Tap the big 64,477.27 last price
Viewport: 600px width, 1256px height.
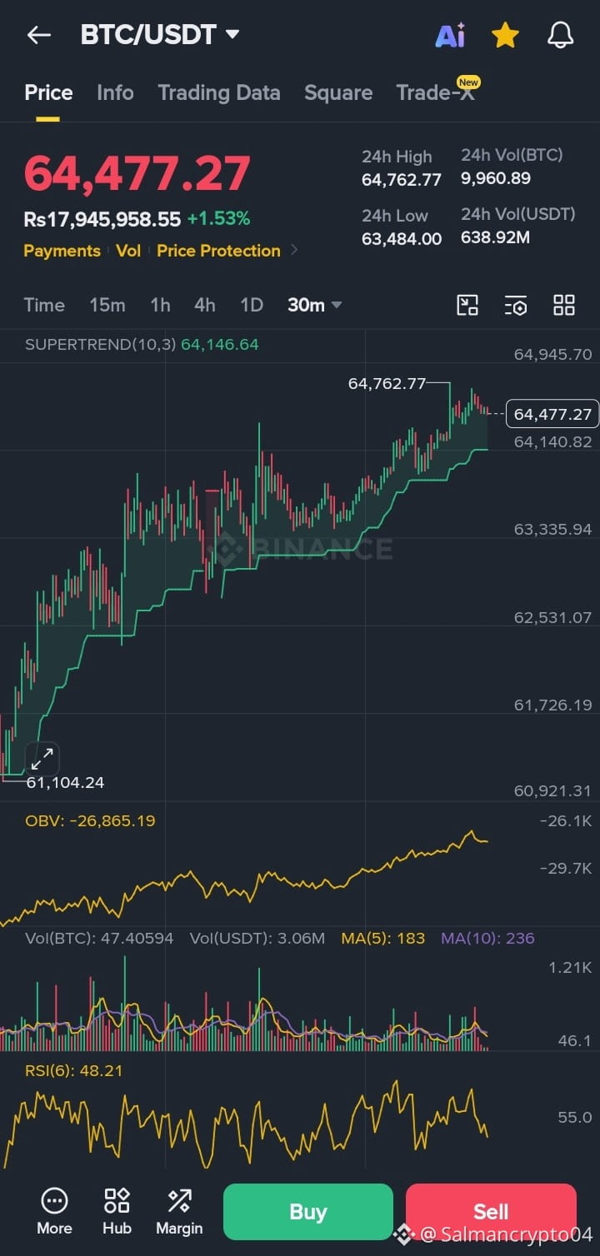tap(137, 173)
